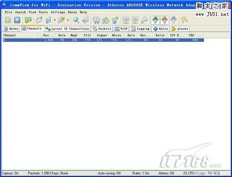The height and width of the screenshot is (177, 232).
Task: Expand the dropdown arrow beside the broom icon
Action: tap(68, 20)
